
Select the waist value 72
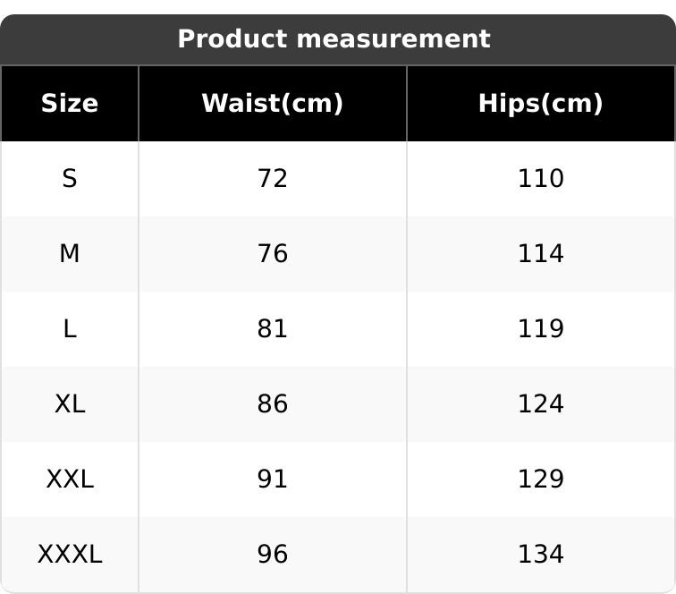tap(273, 179)
